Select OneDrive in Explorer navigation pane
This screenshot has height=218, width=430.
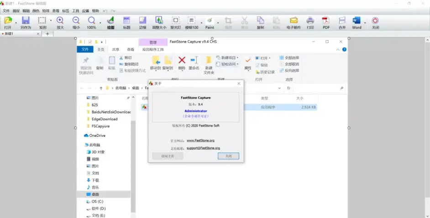(x=94, y=135)
